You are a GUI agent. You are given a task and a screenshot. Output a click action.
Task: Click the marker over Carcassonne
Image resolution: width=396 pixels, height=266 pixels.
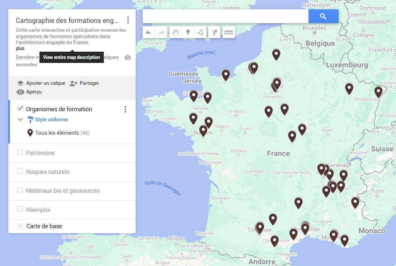[275, 241]
